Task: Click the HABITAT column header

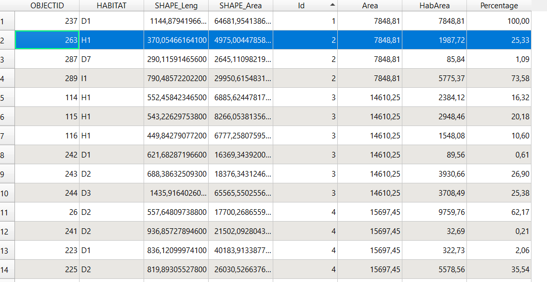Action: click(x=112, y=6)
